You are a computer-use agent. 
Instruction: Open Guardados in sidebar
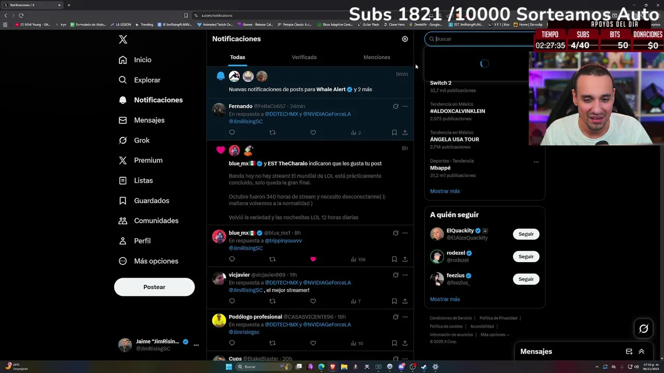[x=144, y=200]
